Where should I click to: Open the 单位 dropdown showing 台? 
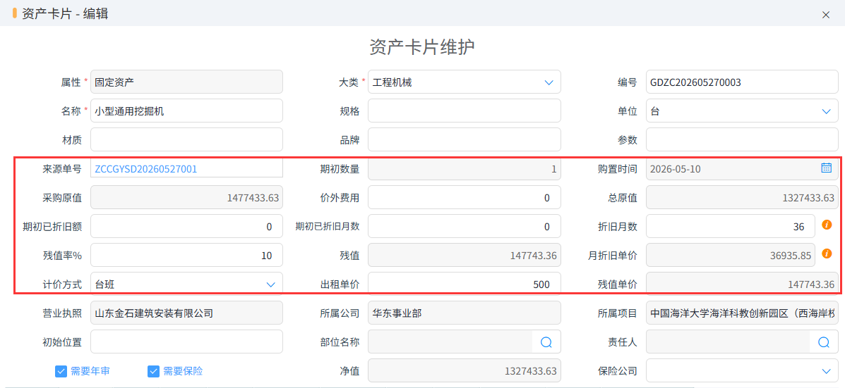826,111
